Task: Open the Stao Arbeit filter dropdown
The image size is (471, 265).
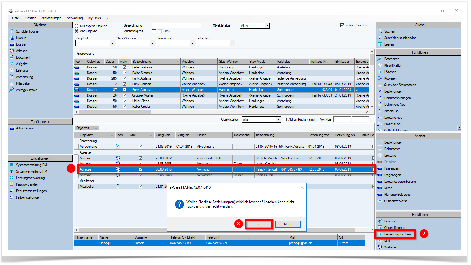Action: (192, 43)
